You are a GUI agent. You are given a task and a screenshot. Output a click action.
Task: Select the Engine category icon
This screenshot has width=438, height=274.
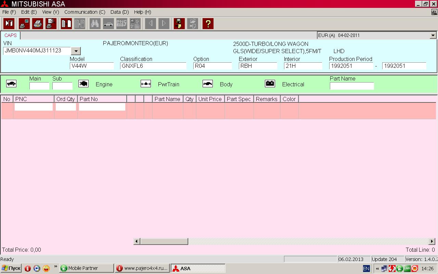pos(83,84)
